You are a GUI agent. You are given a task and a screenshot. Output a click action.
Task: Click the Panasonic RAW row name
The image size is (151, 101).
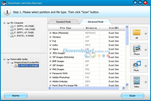click(60, 73)
